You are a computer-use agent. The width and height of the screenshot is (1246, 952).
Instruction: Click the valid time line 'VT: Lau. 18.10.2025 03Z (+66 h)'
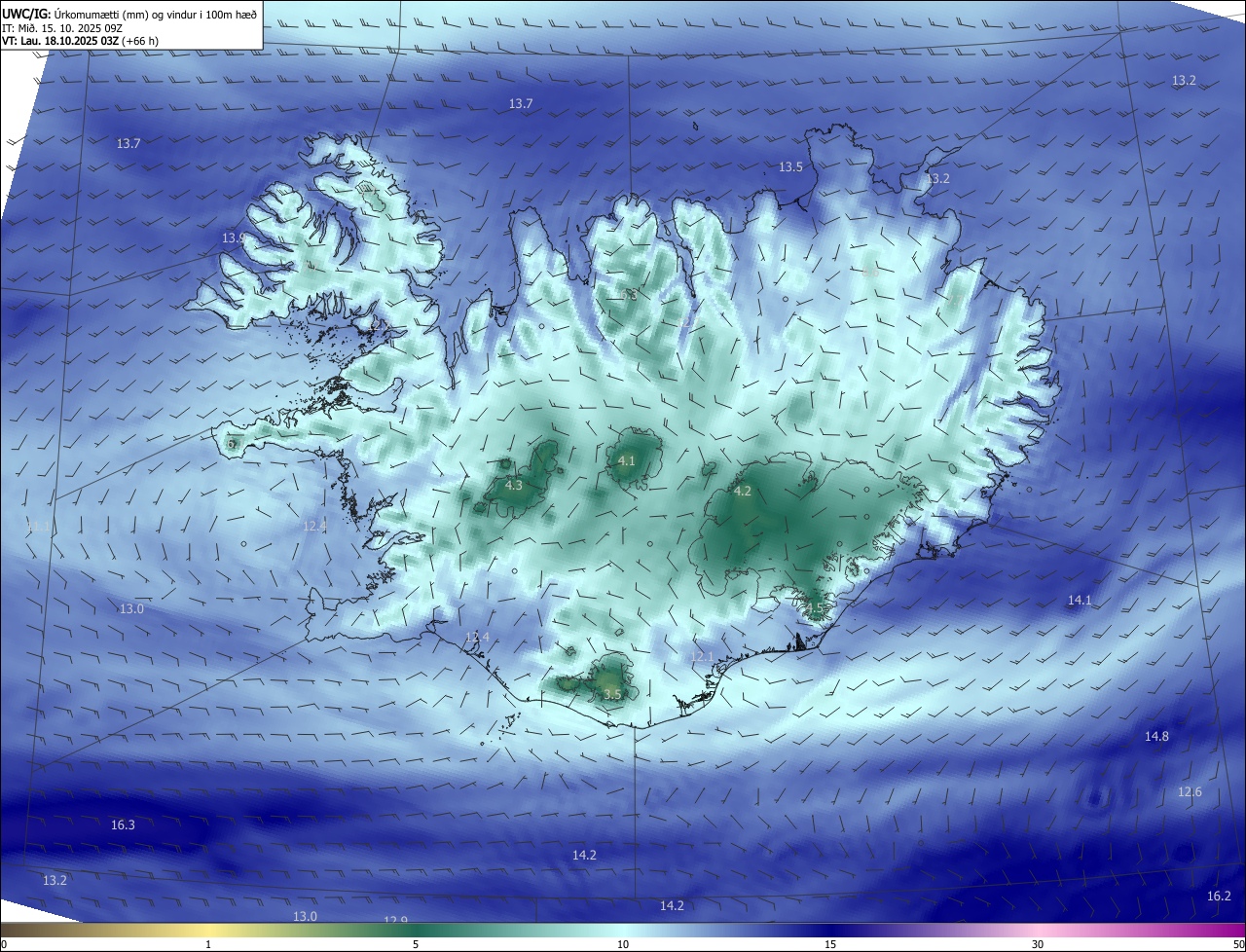tap(82, 41)
